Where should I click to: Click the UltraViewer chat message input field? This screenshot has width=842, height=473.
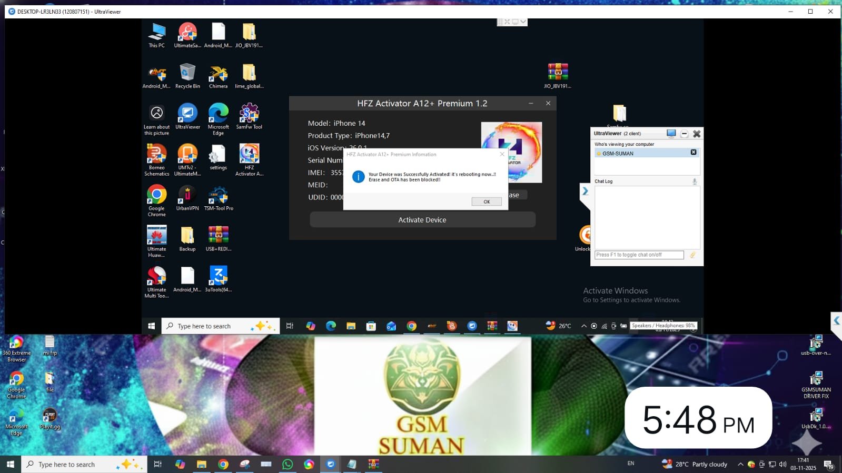point(639,255)
